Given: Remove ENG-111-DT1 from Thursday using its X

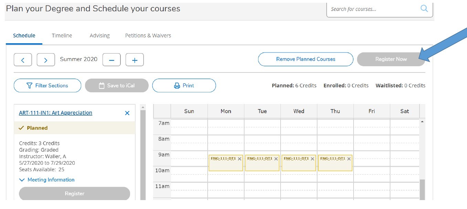Looking at the screenshot, I should [x=349, y=159].
